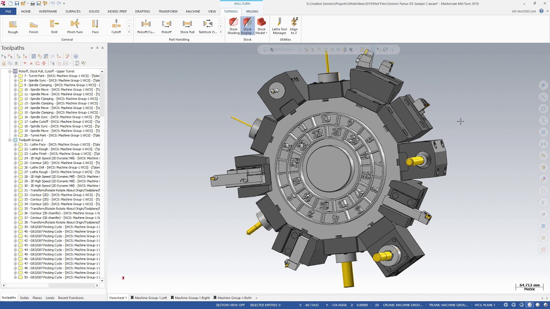Select operation 27 - Lathe Rough
Image resolution: width=550 pixels, height=309 pixels.
(59, 172)
